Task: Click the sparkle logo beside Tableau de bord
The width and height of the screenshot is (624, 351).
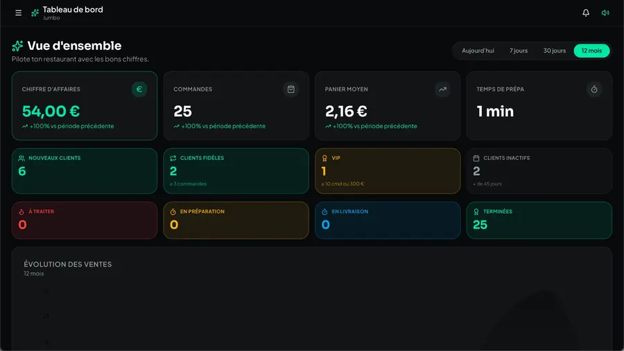Action: [x=35, y=13]
